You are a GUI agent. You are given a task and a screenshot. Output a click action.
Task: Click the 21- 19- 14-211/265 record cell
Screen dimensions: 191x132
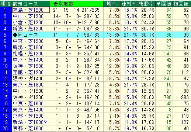point(77,10)
